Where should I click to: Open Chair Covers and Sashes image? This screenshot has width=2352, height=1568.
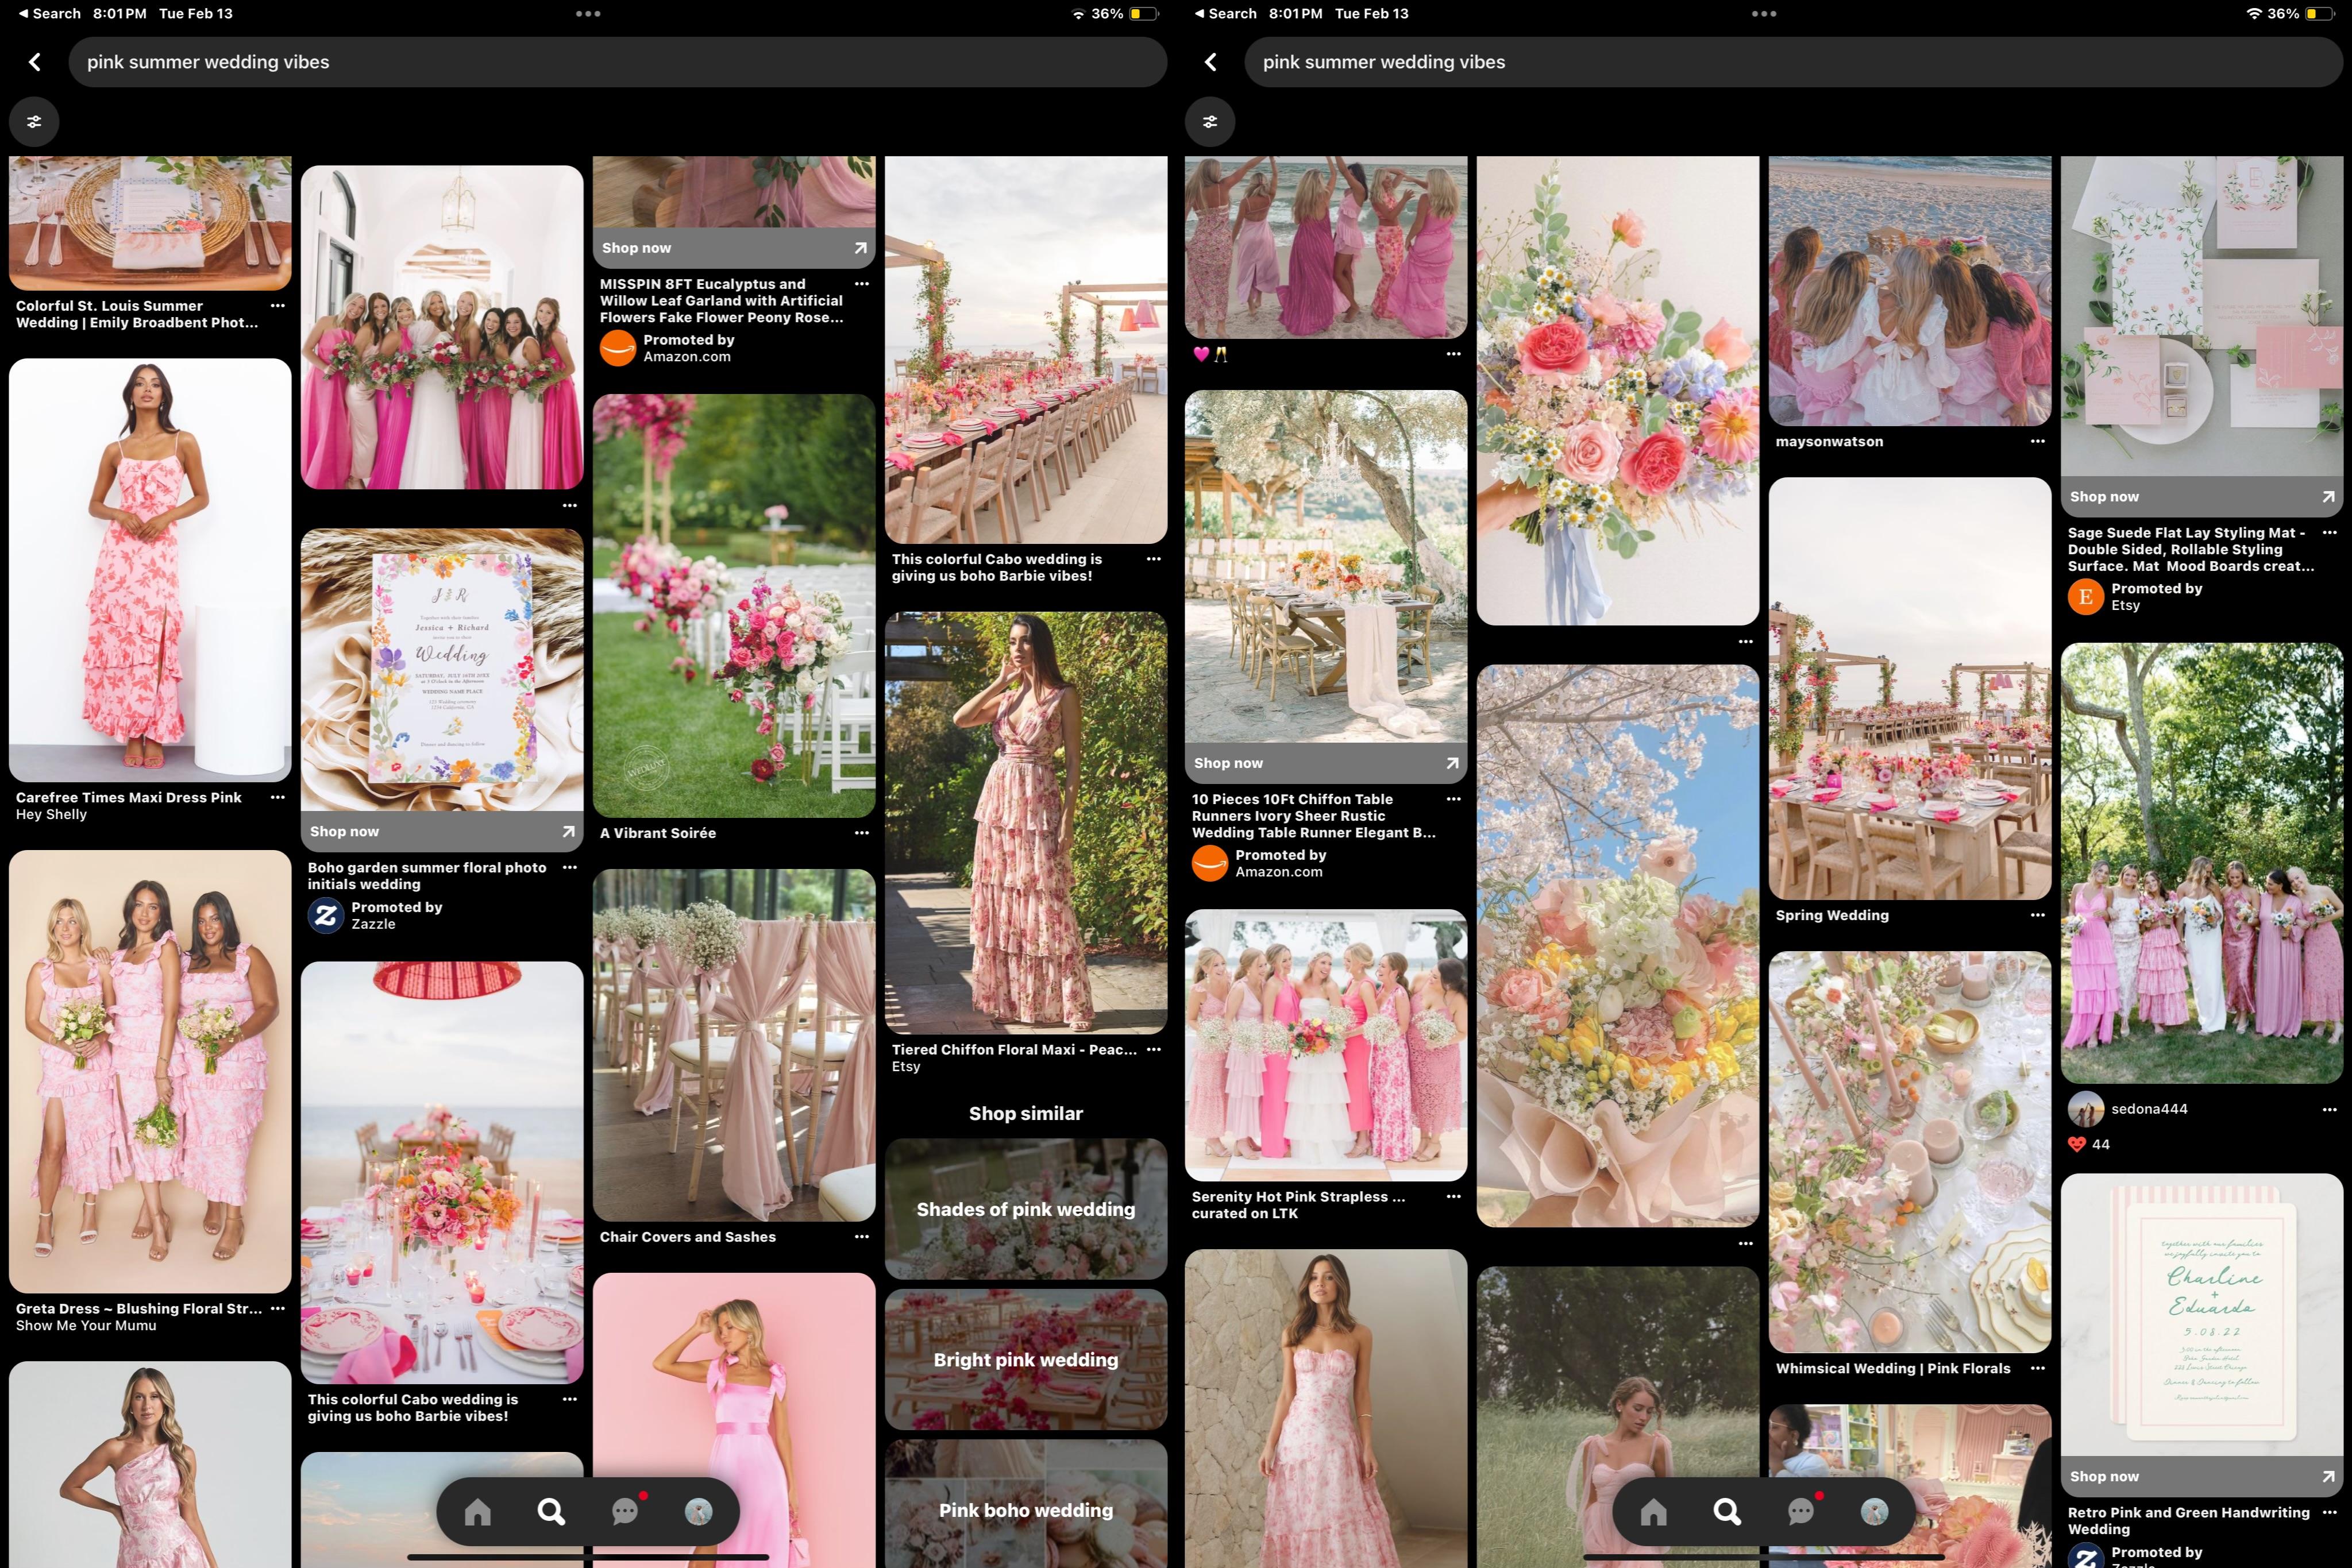(x=734, y=1045)
